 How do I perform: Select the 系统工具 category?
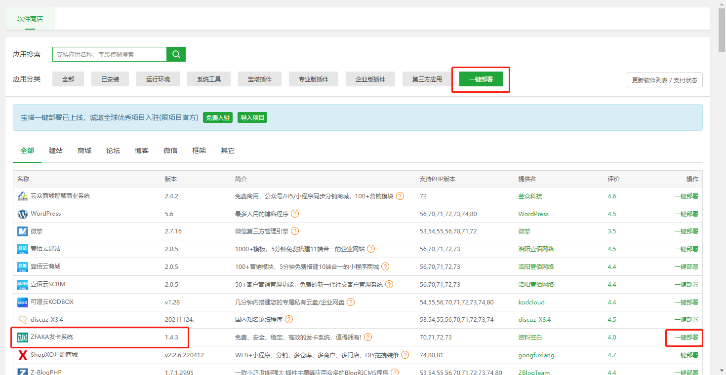(209, 79)
